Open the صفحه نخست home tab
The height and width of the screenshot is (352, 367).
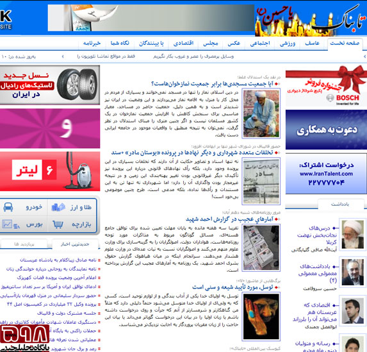tap(345, 44)
